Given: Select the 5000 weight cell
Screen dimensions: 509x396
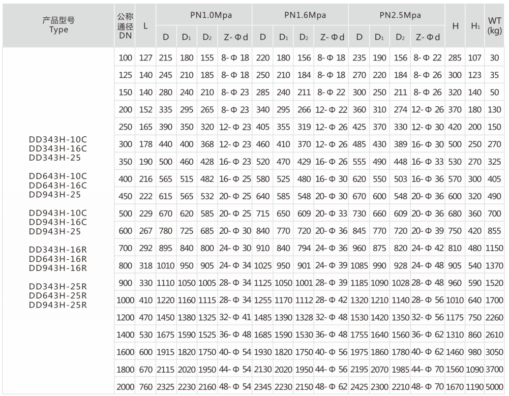Looking at the screenshot, I should coord(494,386).
